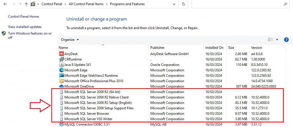Click the Control Panel icon in the address bar
The height and width of the screenshot is (127, 293).
click(x=33, y=4)
